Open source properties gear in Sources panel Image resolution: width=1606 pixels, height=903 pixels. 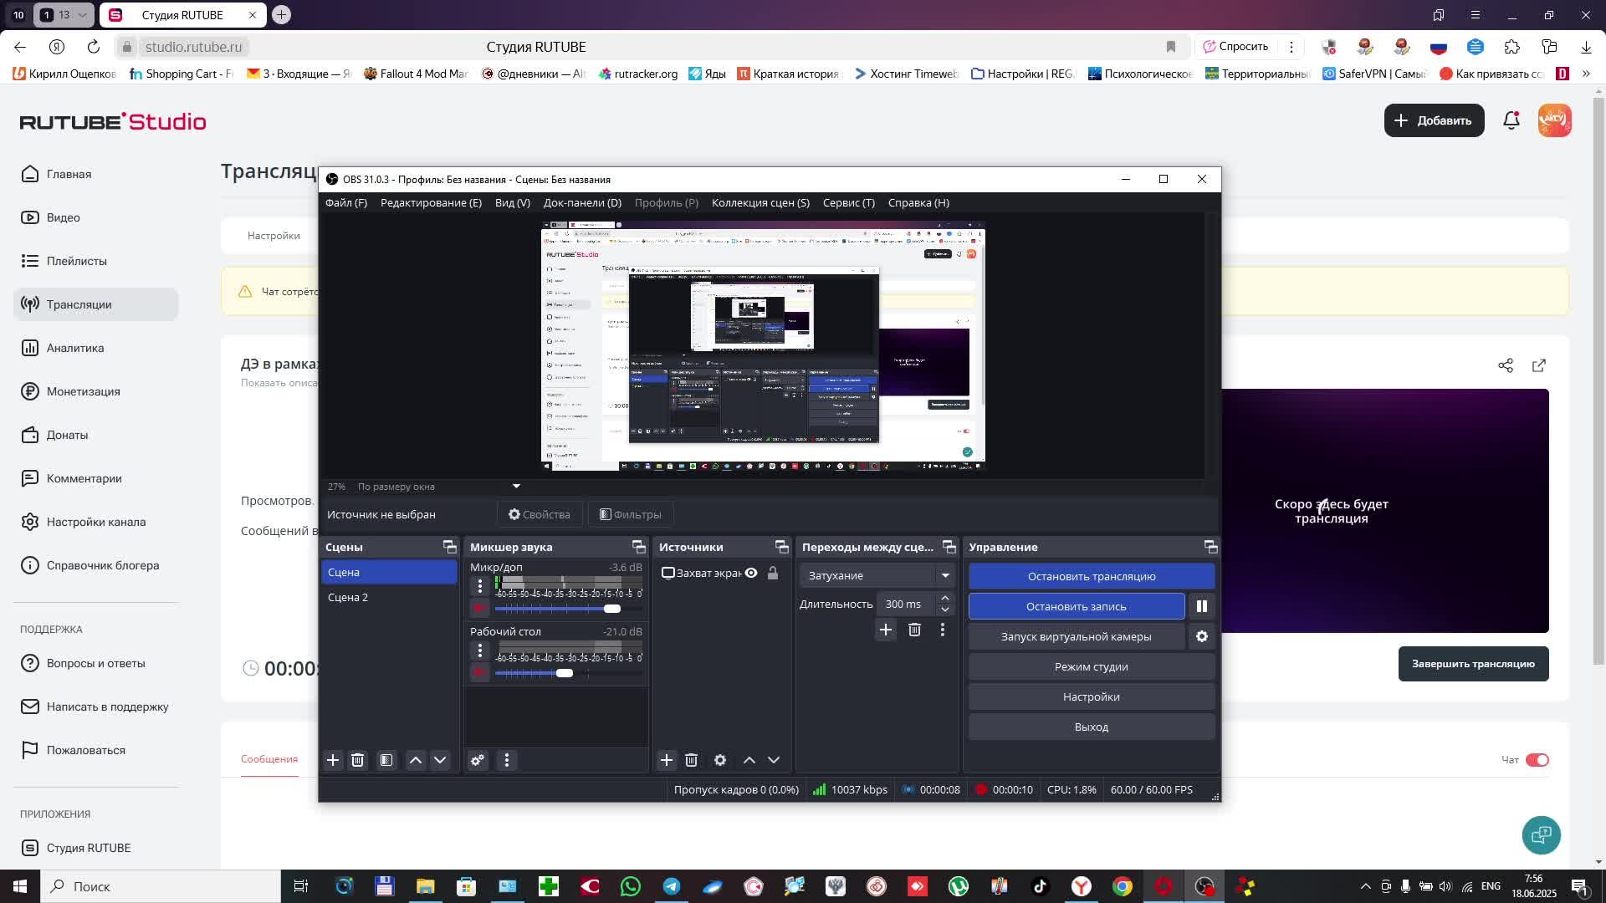pyautogui.click(x=720, y=760)
